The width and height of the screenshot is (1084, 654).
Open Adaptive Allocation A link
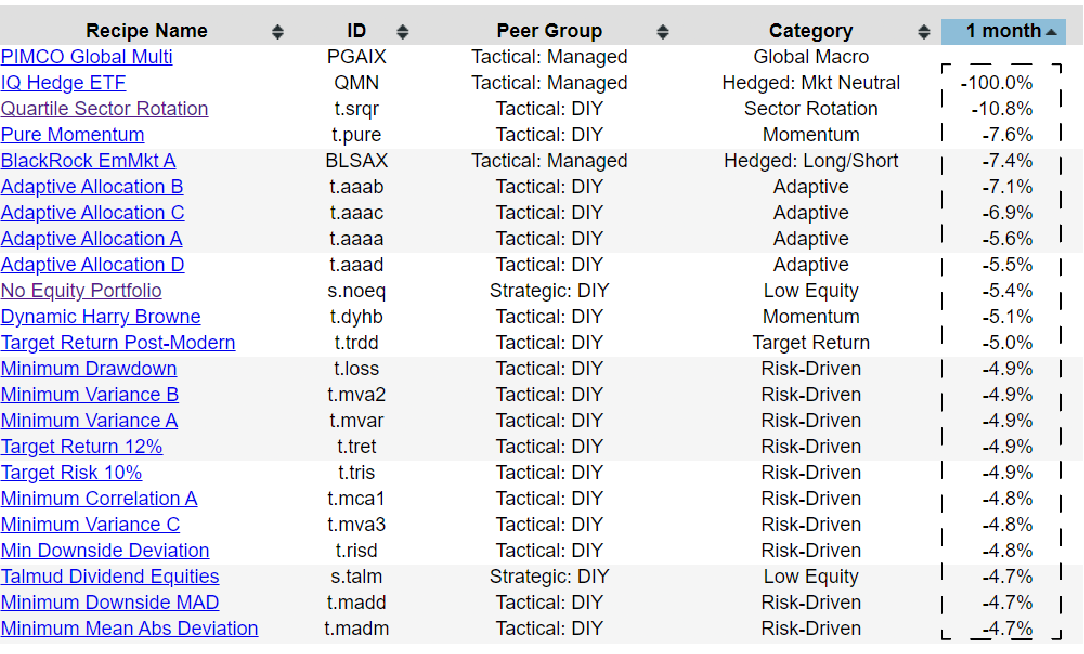pyautogui.click(x=92, y=238)
